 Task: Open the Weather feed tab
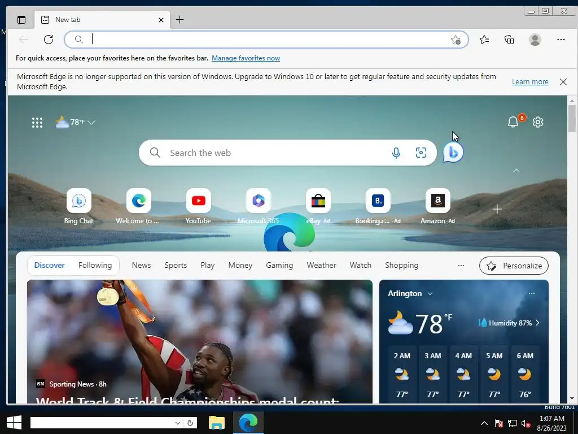point(321,266)
